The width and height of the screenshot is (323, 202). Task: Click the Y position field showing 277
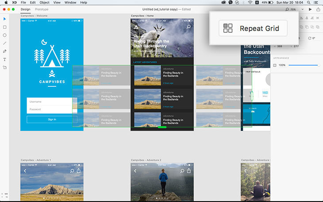[x=296, y=46]
